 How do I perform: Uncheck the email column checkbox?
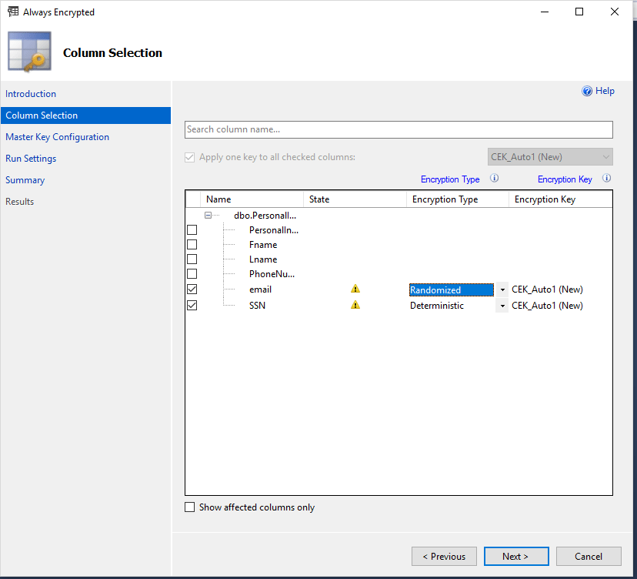(x=192, y=289)
